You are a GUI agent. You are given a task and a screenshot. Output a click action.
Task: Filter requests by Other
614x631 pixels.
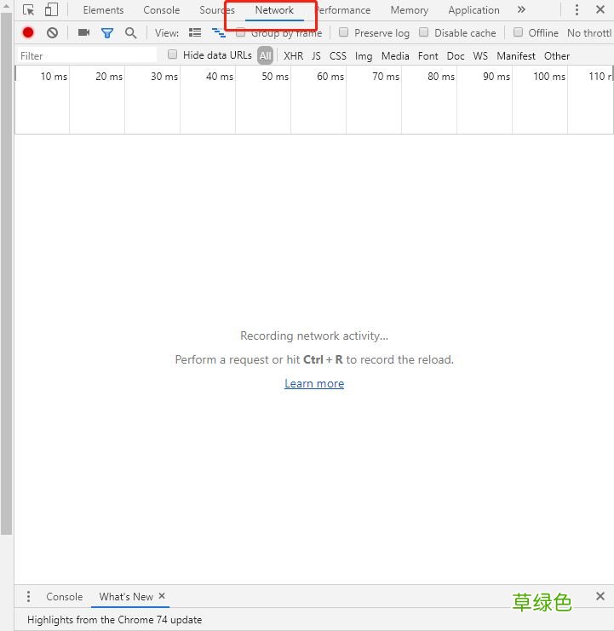(557, 56)
